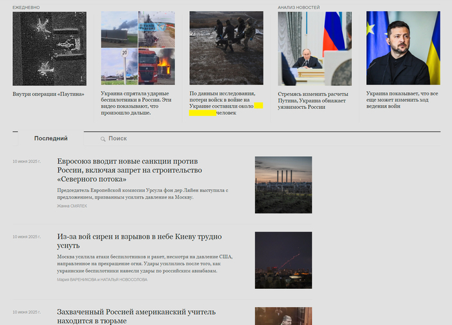Open headline about captured American teacher
Viewport: 452px width, 325px height.
tap(136, 316)
